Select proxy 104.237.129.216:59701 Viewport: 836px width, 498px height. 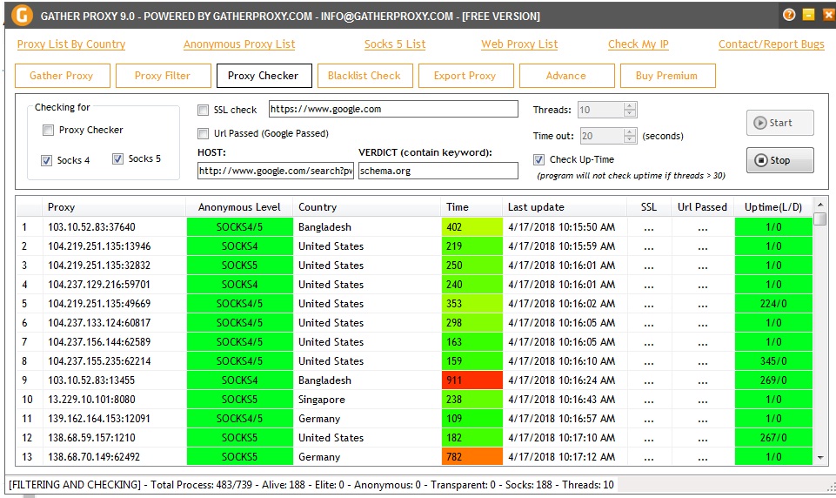pos(99,285)
